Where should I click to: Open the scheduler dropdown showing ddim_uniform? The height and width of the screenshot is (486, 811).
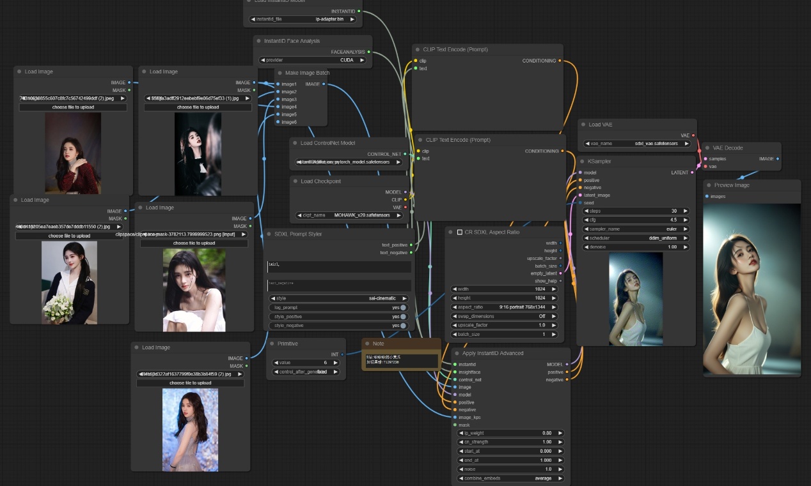click(636, 238)
